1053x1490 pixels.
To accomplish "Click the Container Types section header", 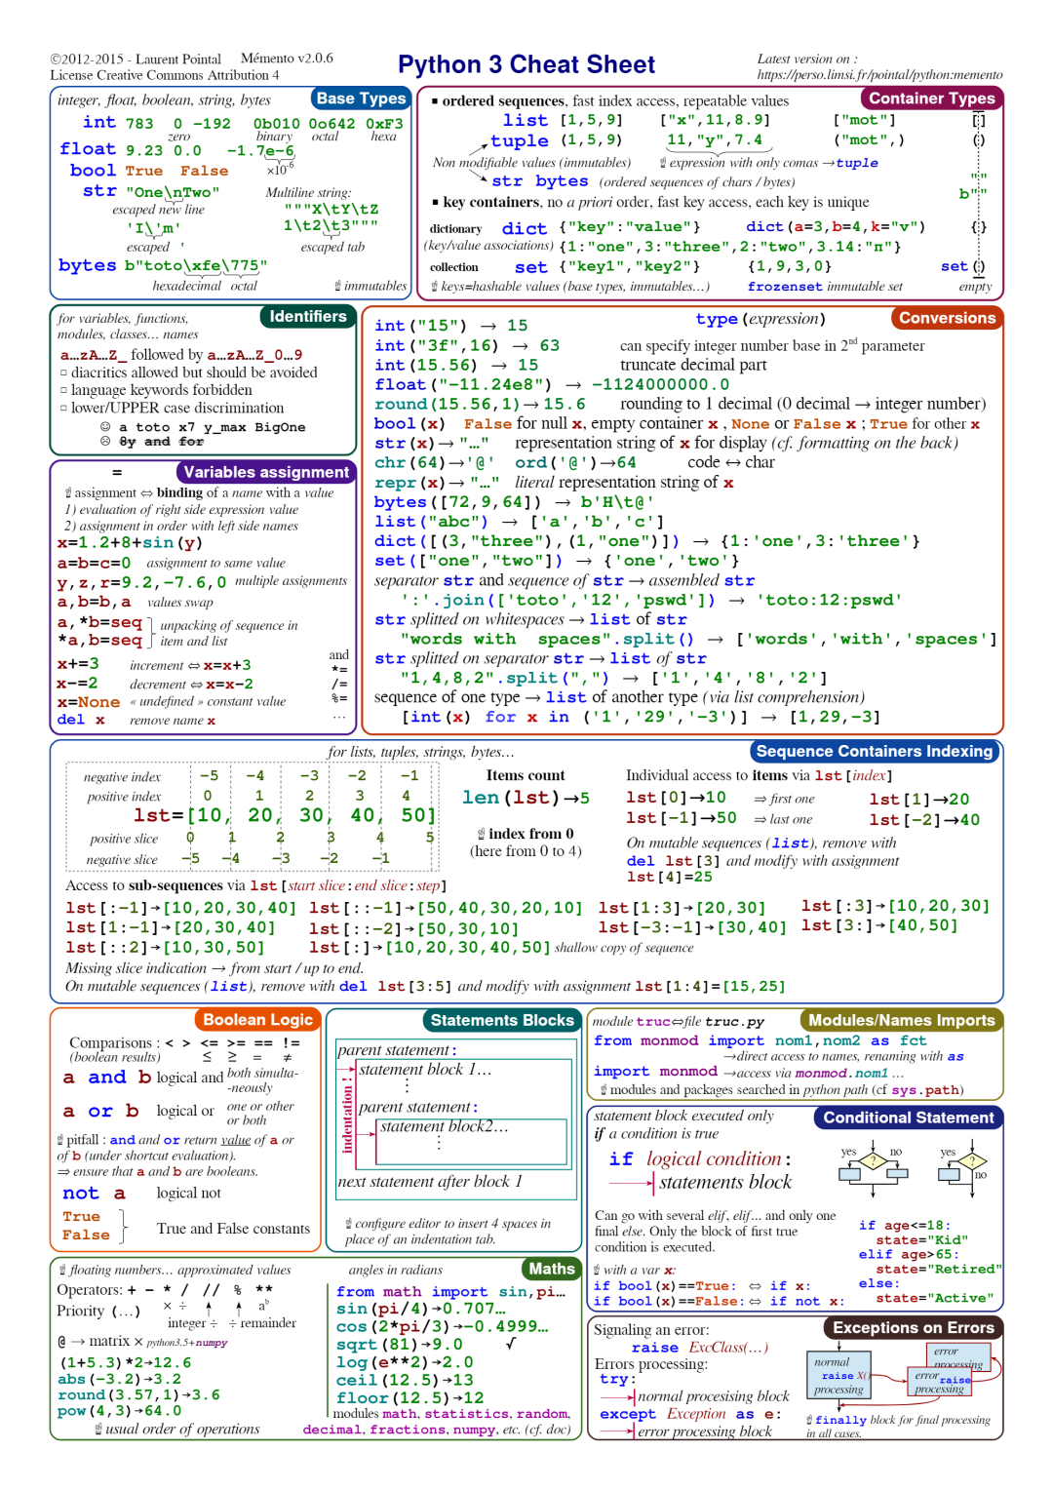I will (932, 98).
